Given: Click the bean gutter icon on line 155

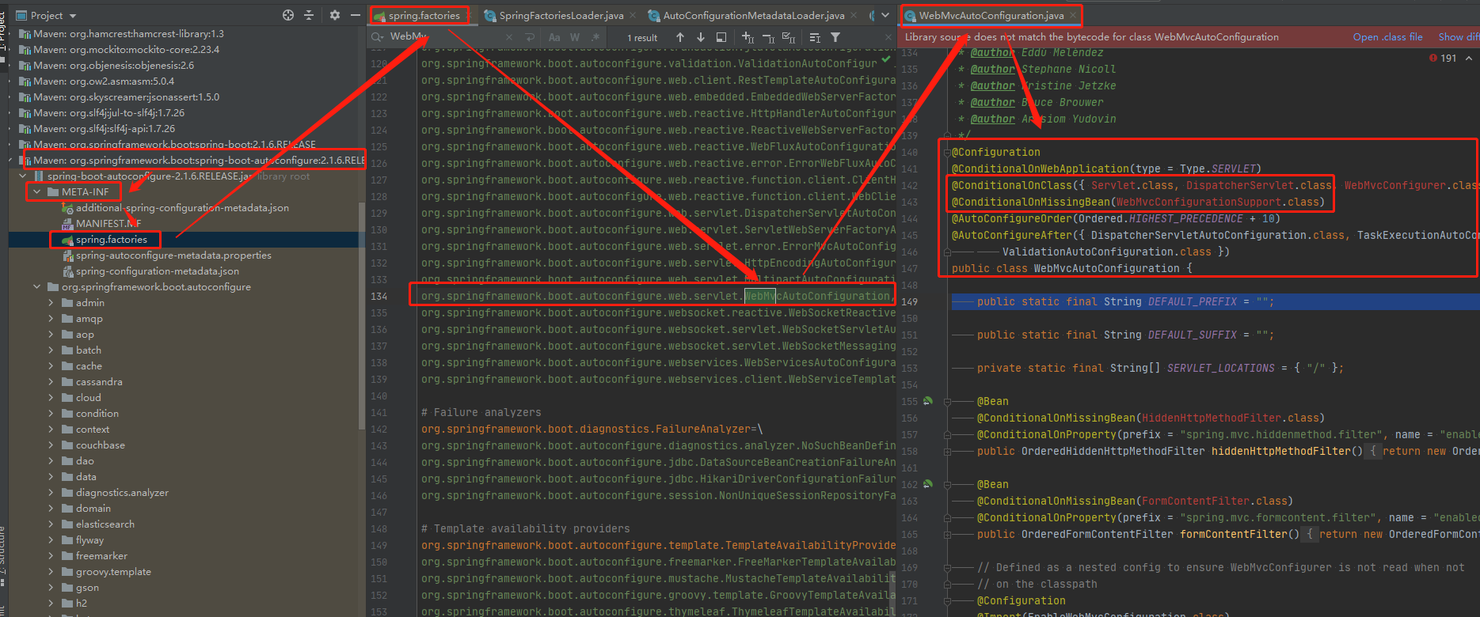Looking at the screenshot, I should point(927,401).
